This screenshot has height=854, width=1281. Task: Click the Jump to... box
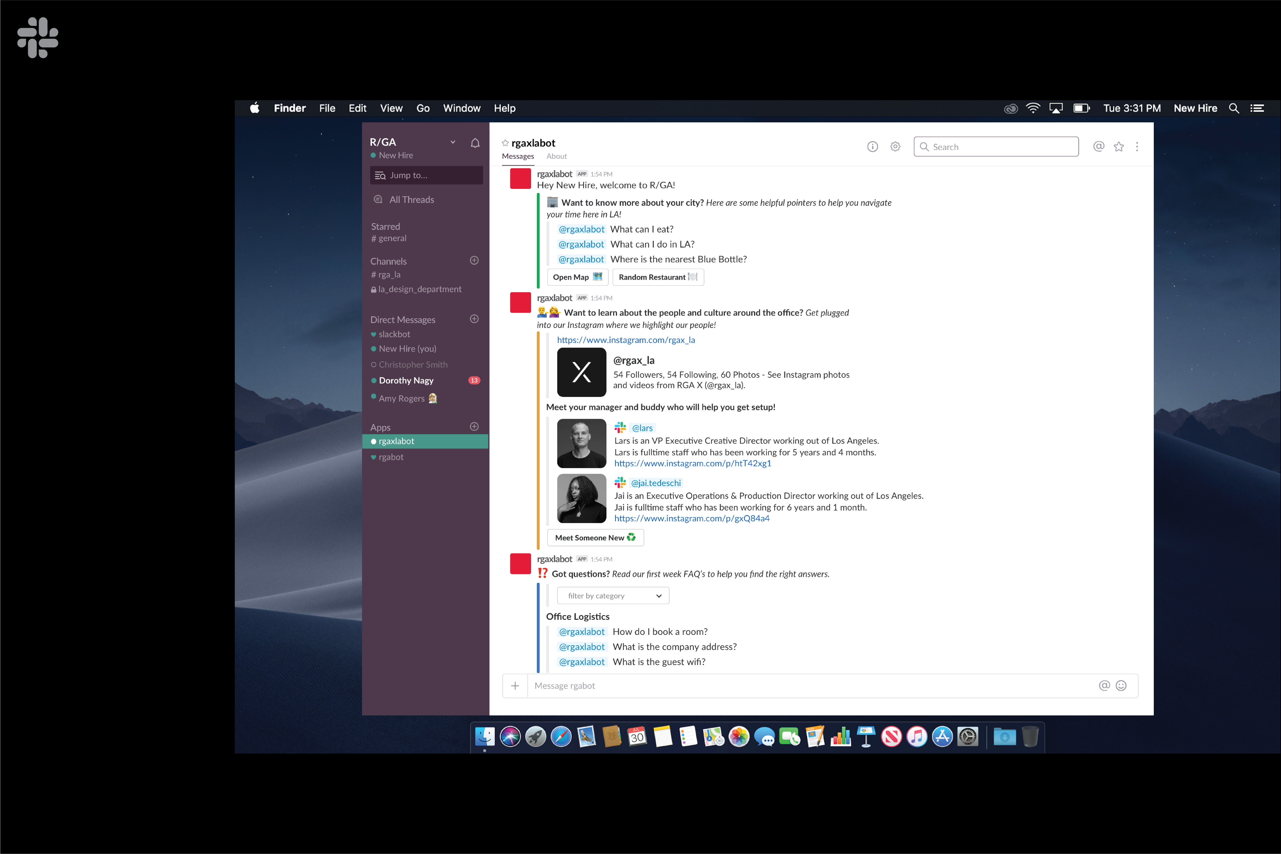(x=426, y=175)
